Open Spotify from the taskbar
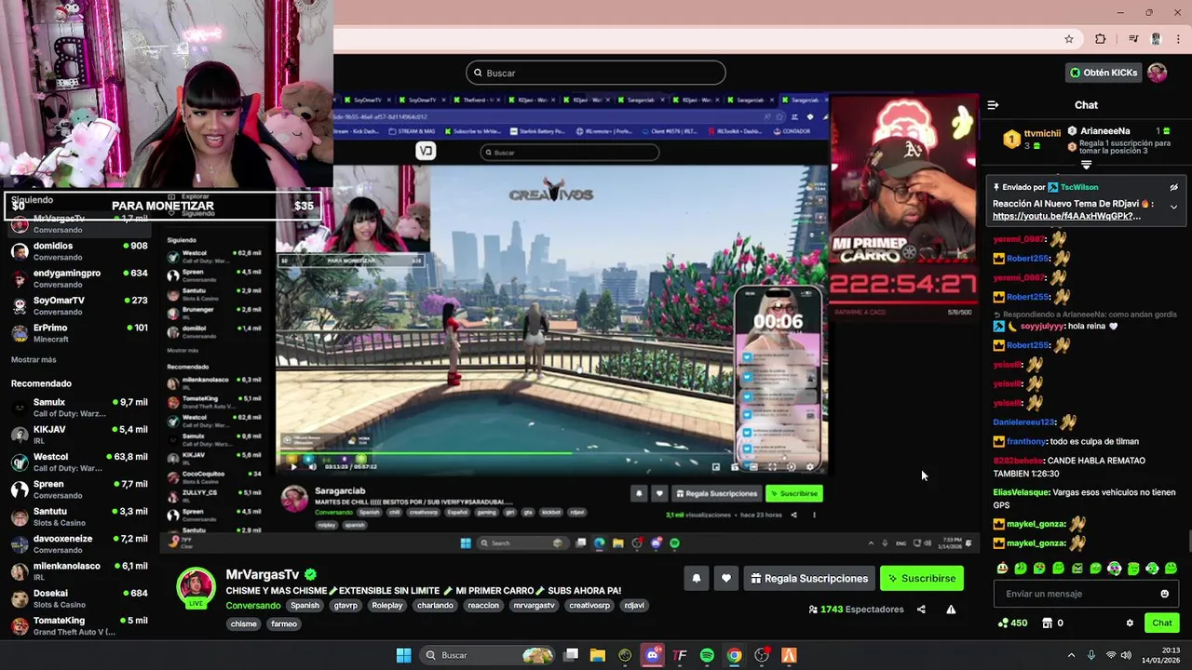 tap(707, 655)
